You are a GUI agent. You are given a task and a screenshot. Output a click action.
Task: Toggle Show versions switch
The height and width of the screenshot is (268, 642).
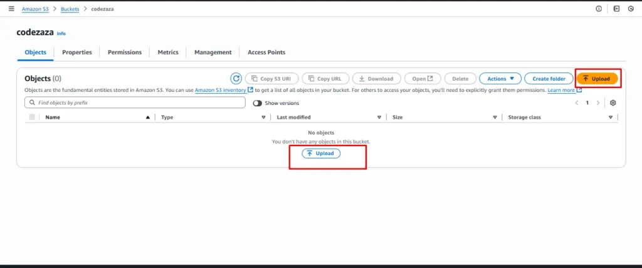click(x=258, y=103)
